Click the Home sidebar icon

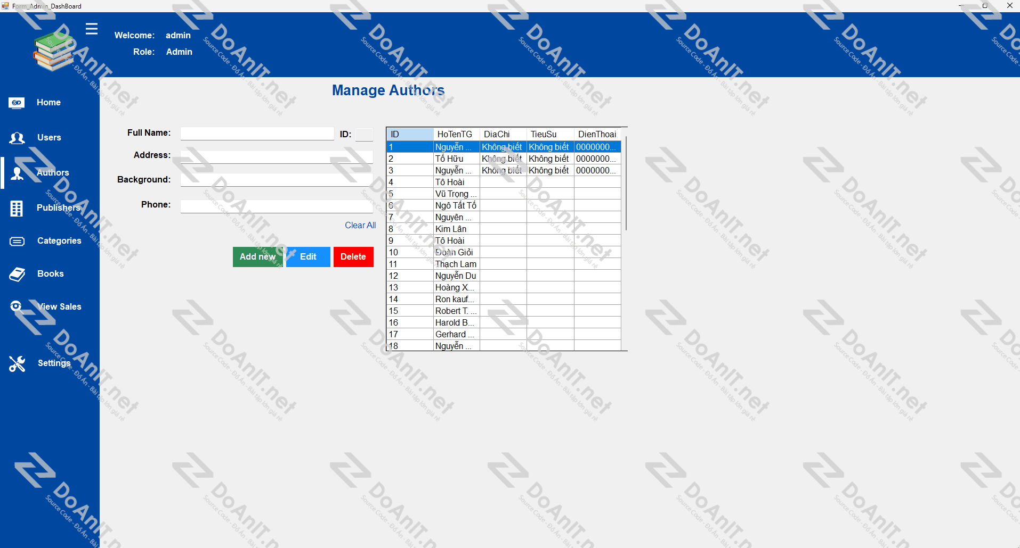coord(17,103)
